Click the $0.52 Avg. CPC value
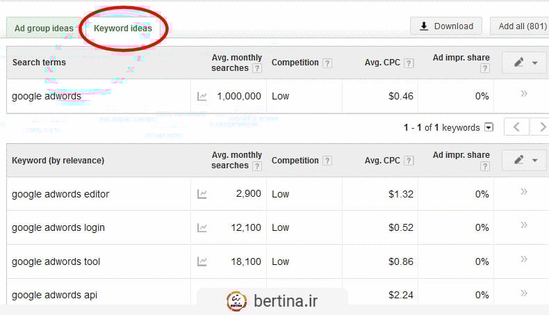The image size is (549, 315). click(x=401, y=228)
